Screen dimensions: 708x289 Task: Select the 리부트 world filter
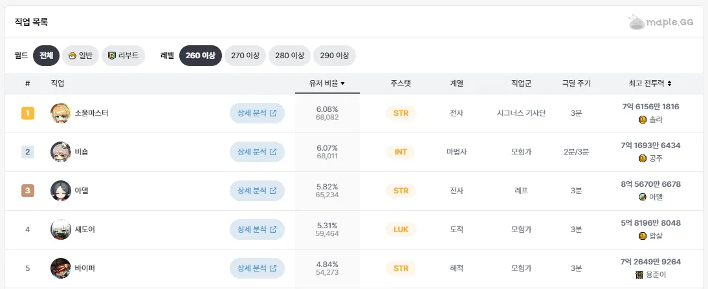[124, 56]
